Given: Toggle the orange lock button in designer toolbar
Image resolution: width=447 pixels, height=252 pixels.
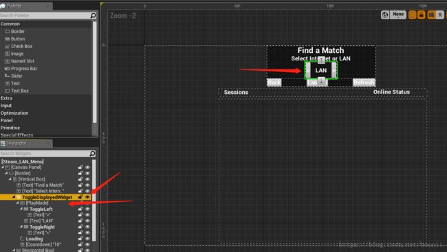Looking at the screenshot, I should pyautogui.click(x=422, y=15).
